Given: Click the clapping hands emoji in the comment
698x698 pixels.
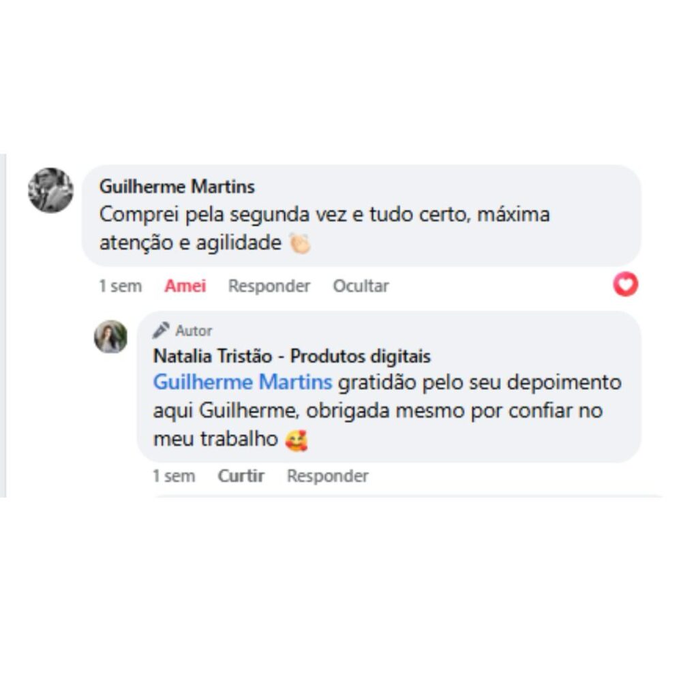Looking at the screenshot, I should tap(300, 243).
